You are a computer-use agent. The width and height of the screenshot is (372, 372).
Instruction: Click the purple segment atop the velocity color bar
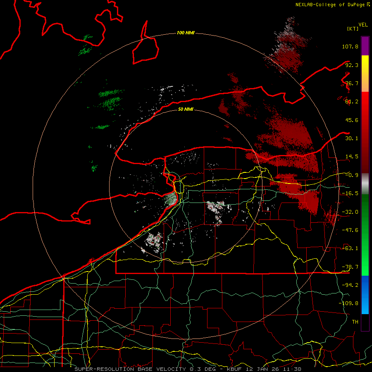365,46
